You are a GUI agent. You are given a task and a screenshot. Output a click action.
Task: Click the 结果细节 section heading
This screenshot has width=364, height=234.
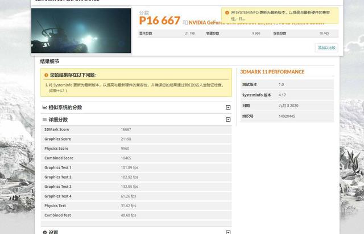49,61
